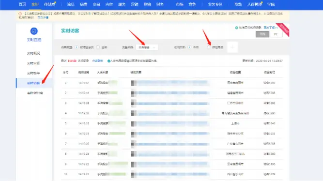Select the 仅淘宝会员 visitor type radio
Viewport: 323px width, 181px height.
77,47
